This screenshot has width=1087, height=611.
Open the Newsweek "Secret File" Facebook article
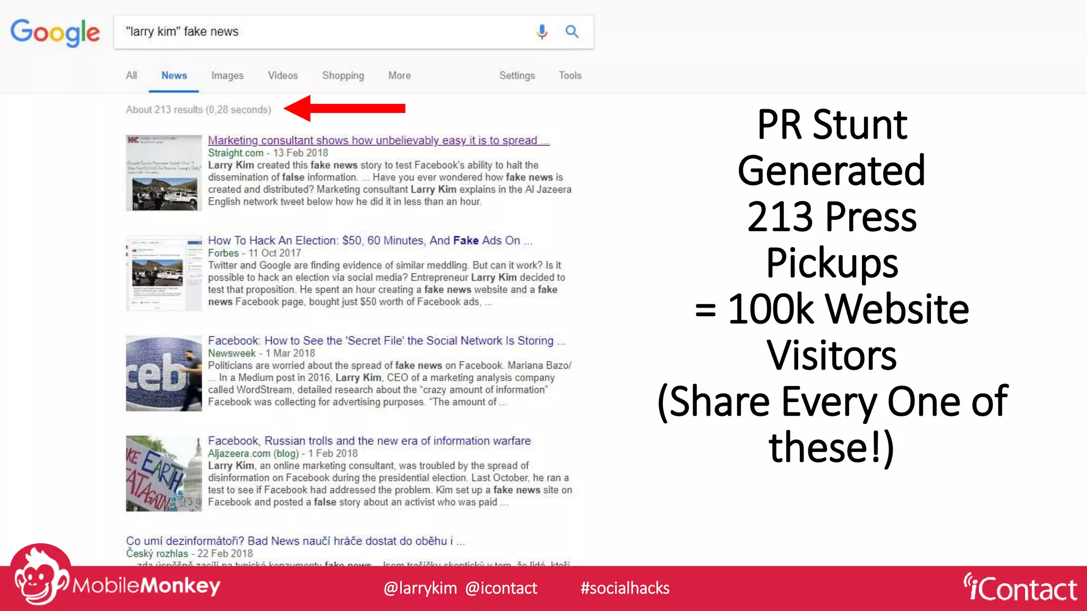(386, 341)
